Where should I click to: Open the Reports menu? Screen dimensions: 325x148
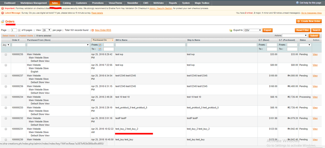pos(173,3)
